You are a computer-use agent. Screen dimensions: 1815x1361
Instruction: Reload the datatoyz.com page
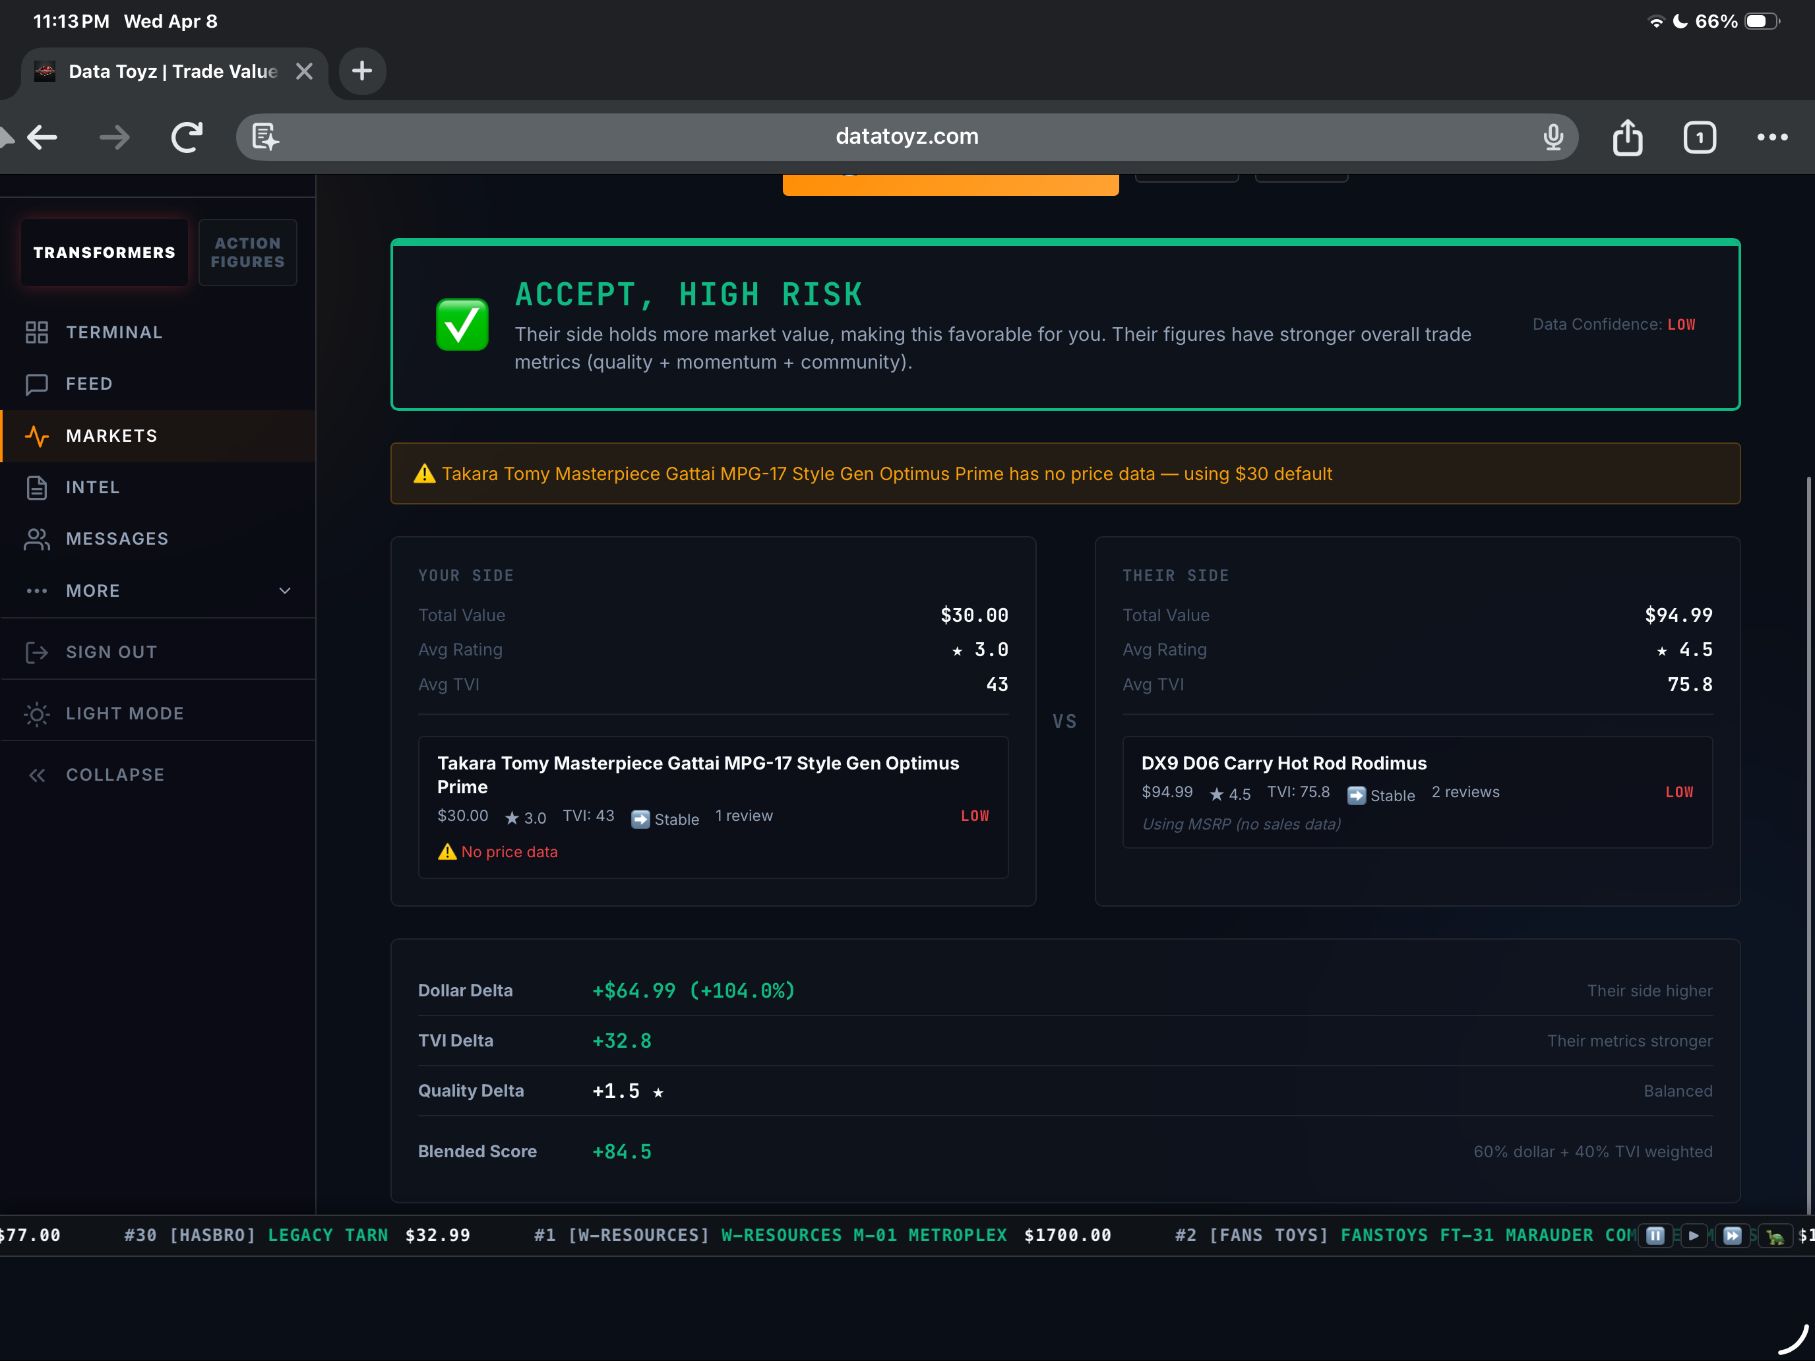tap(187, 137)
